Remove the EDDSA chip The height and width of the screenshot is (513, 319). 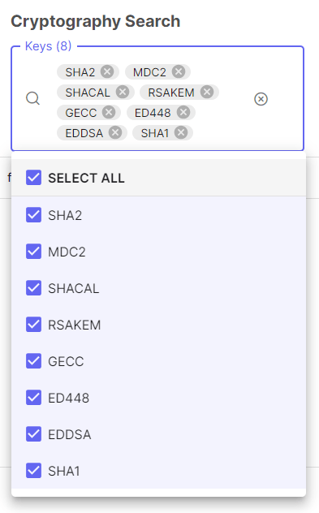click(x=115, y=133)
